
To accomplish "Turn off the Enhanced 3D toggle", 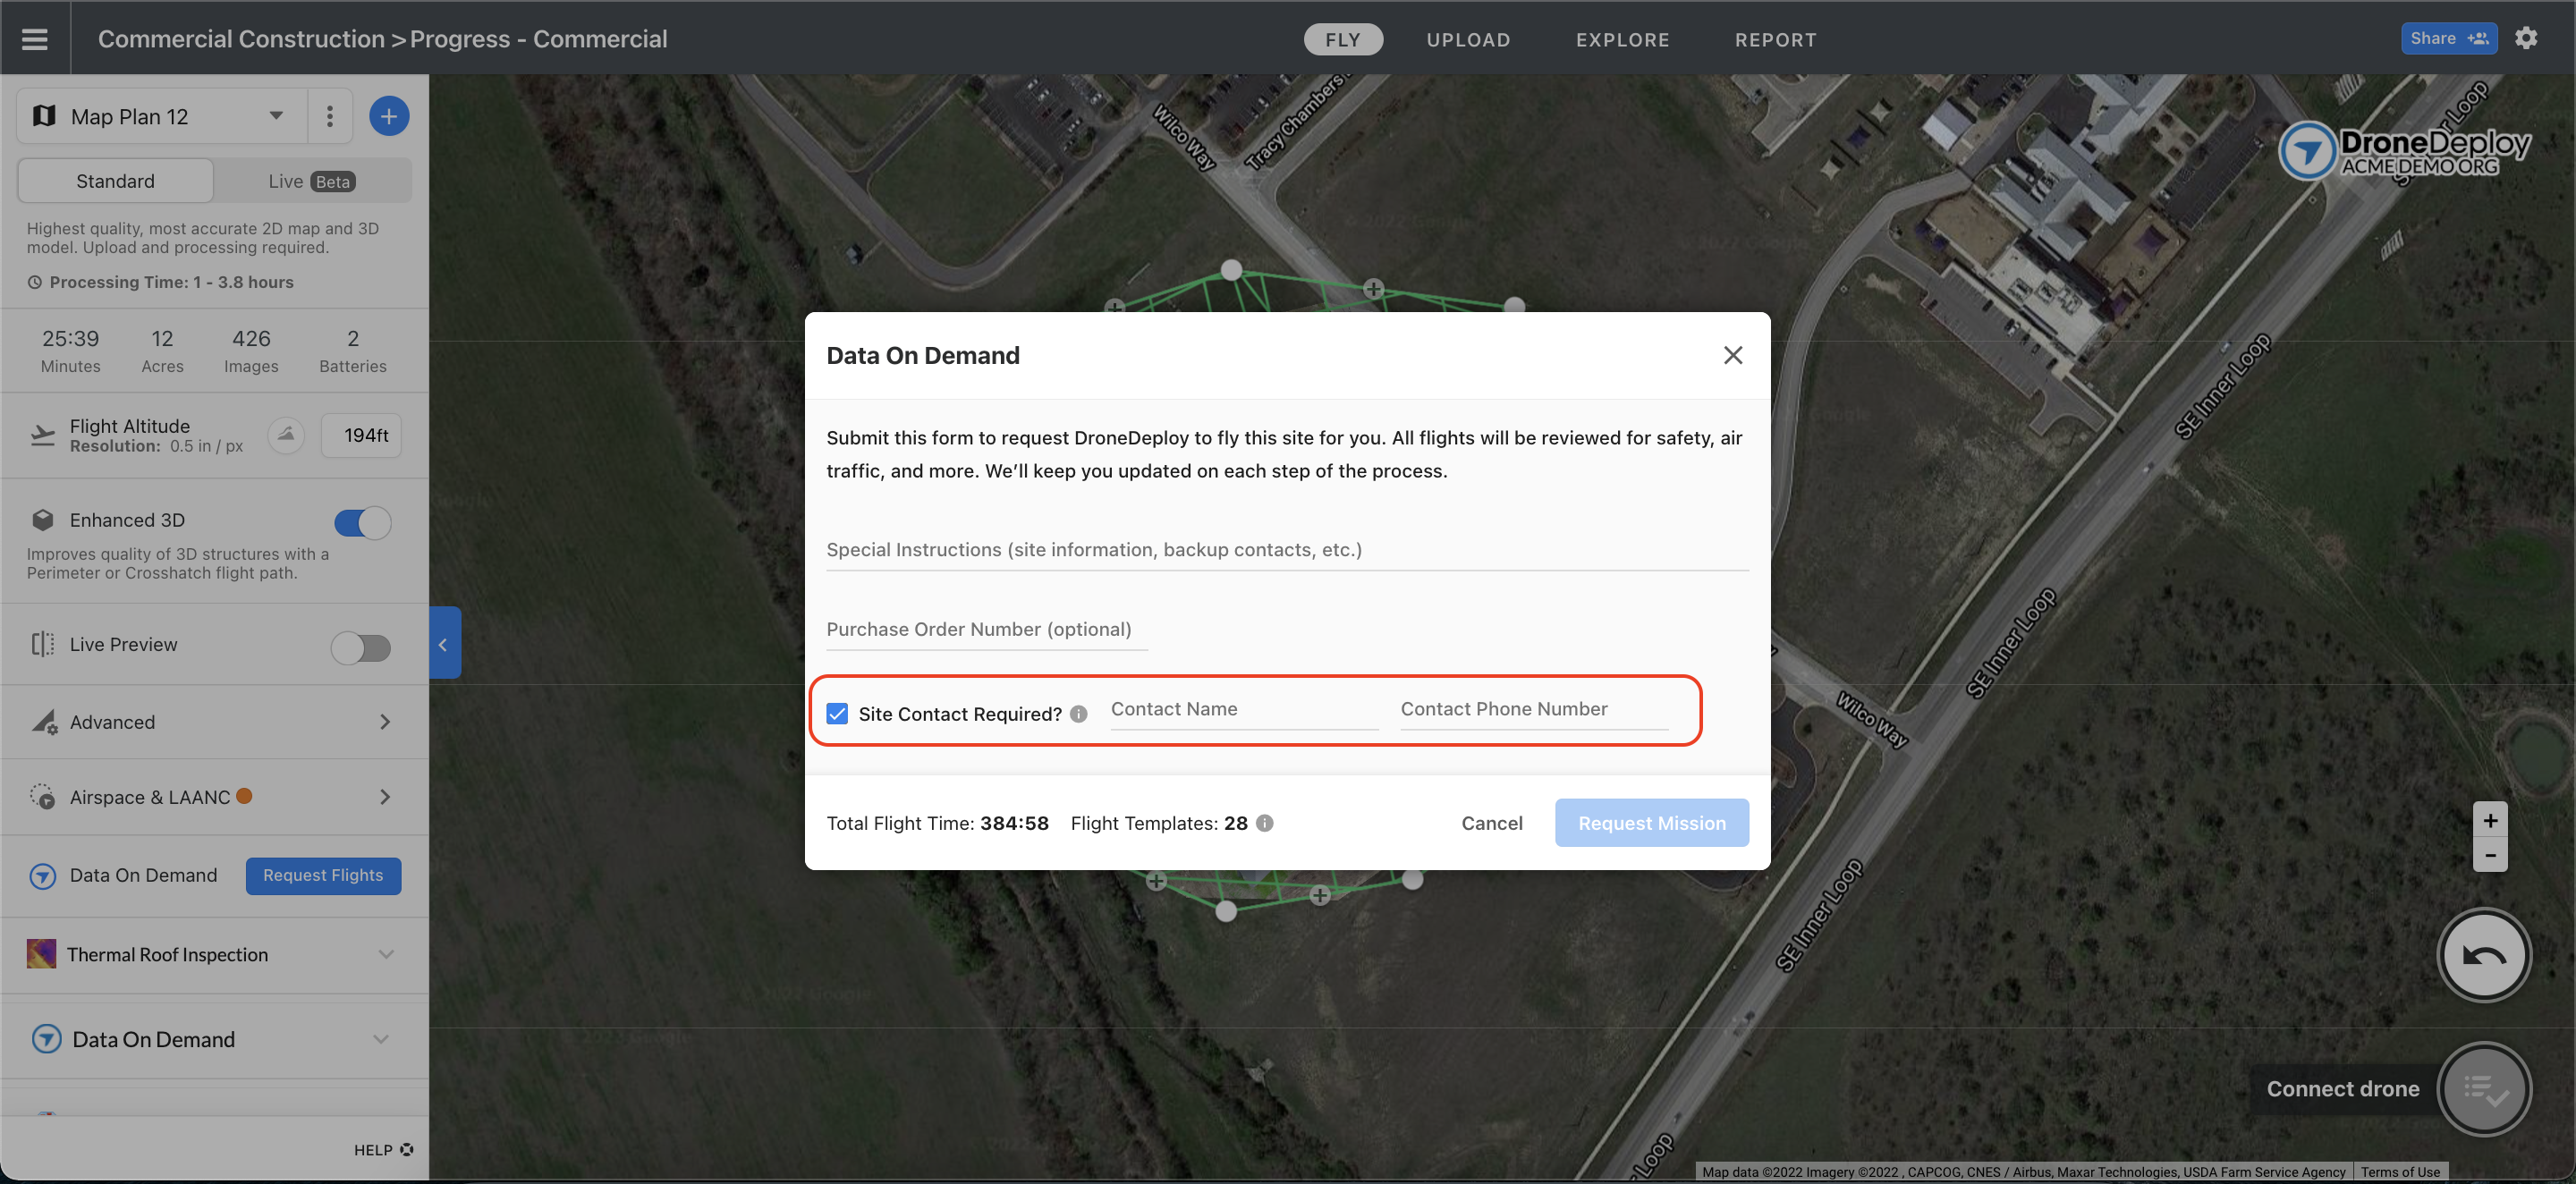I will point(362,522).
